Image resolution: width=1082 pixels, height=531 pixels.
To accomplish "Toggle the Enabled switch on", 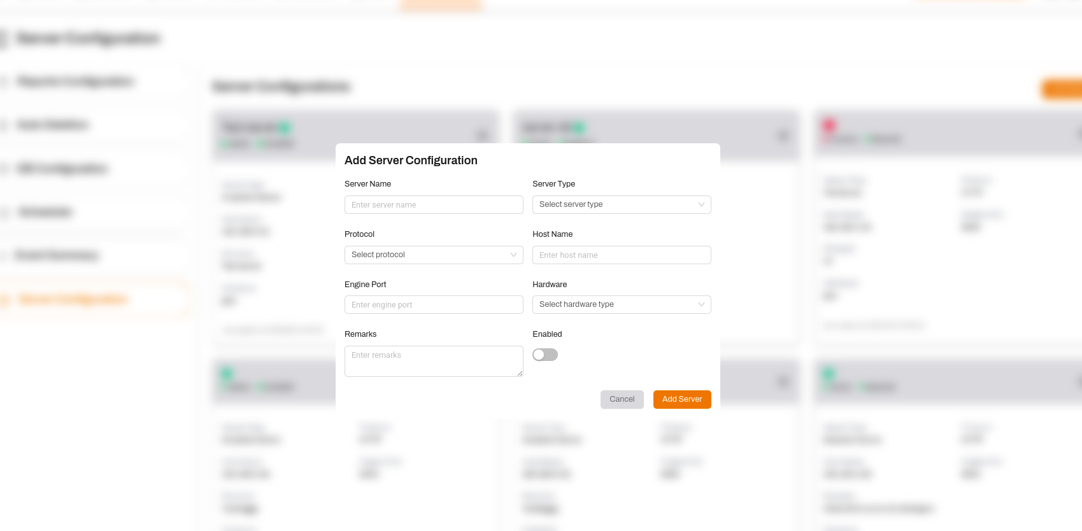I will [545, 355].
